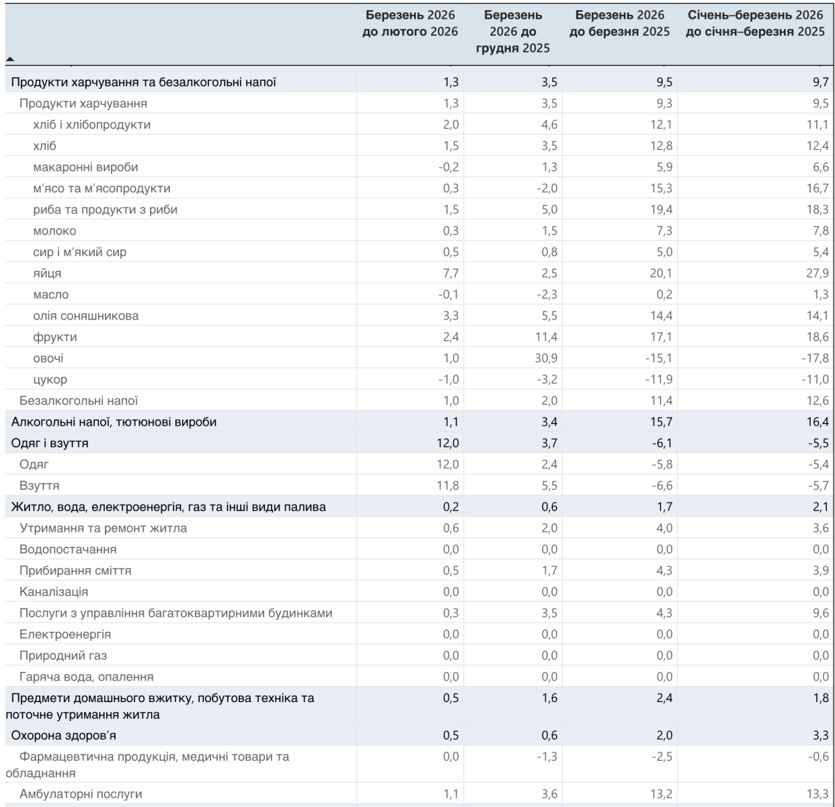Select the "Одяг і взуття" category row
This screenshot has width=835, height=807.
(50, 443)
